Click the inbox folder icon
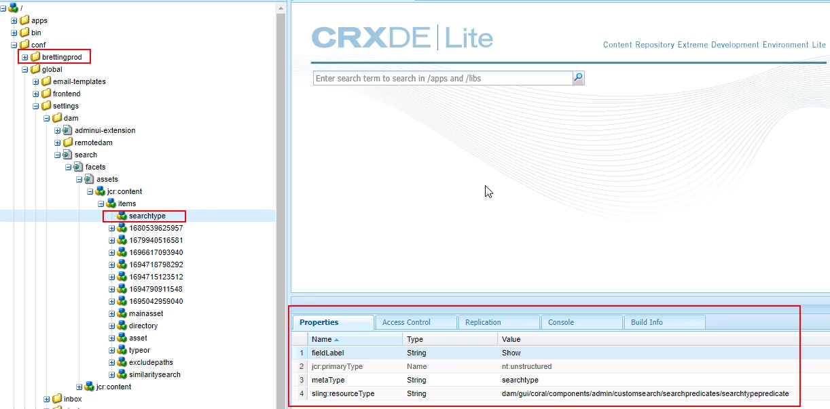830x409 pixels. click(57, 399)
